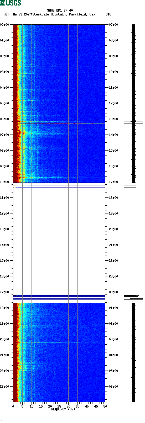Click the 0 Hz frequency axis tick label
145x423 pixels.
coord(13,406)
